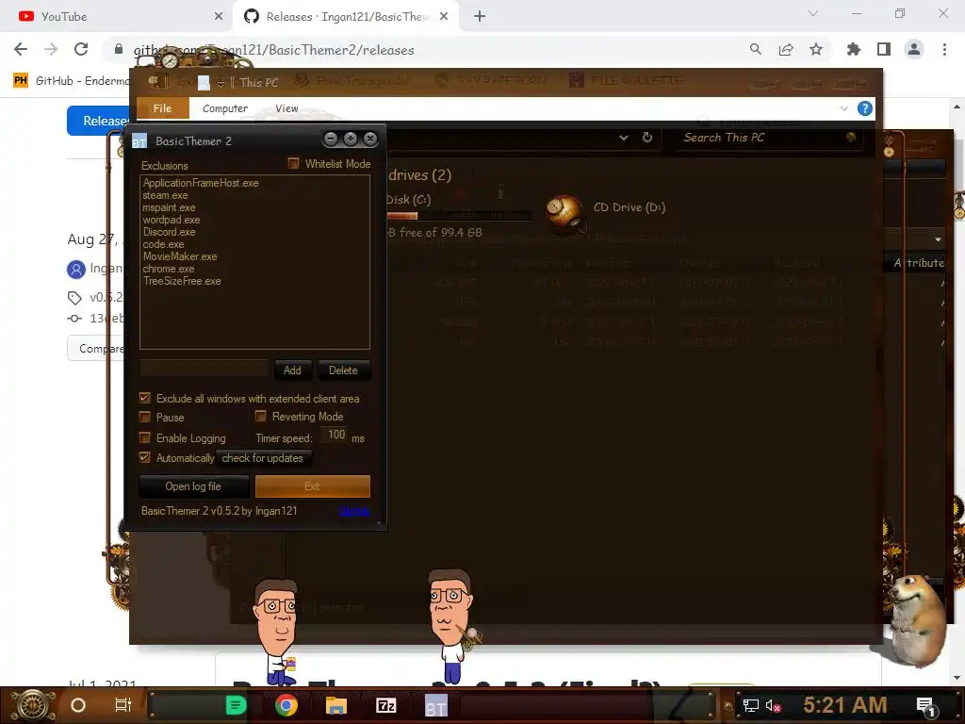Bookmark this page with the star

[816, 49]
